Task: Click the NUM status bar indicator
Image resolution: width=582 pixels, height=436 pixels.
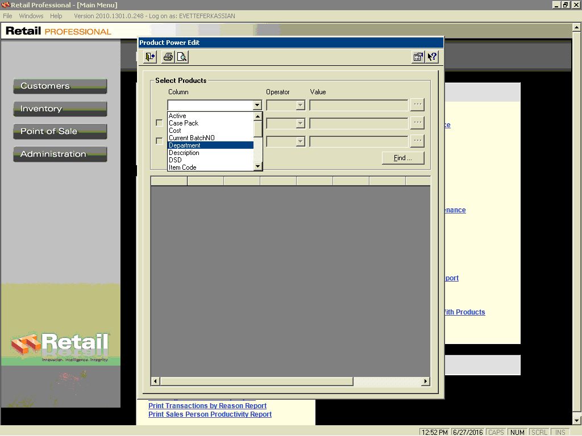Action: point(517,432)
